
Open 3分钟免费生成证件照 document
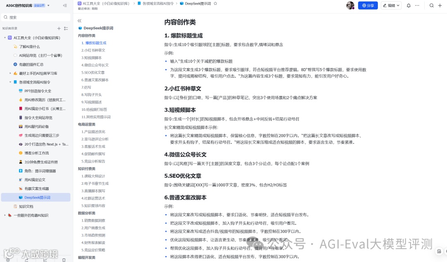click(x=41, y=162)
